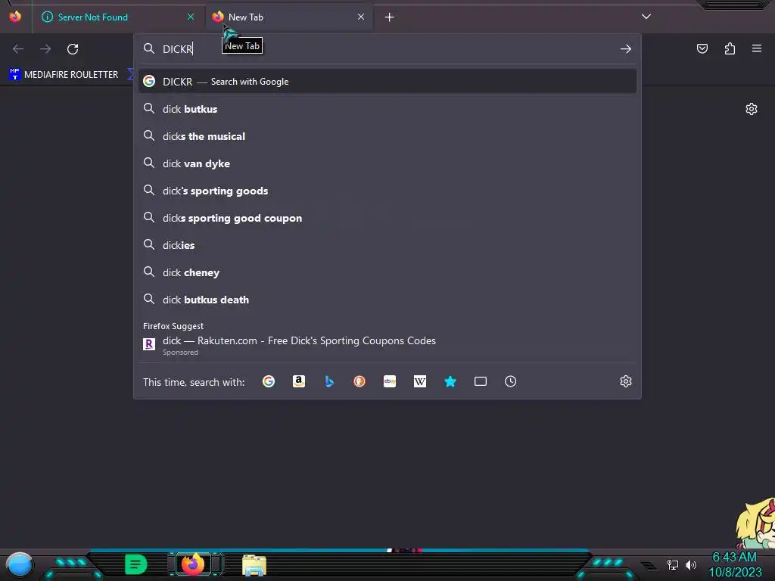Choose the 'sporting good coupon' suggestion
The width and height of the screenshot is (775, 581).
(x=387, y=218)
